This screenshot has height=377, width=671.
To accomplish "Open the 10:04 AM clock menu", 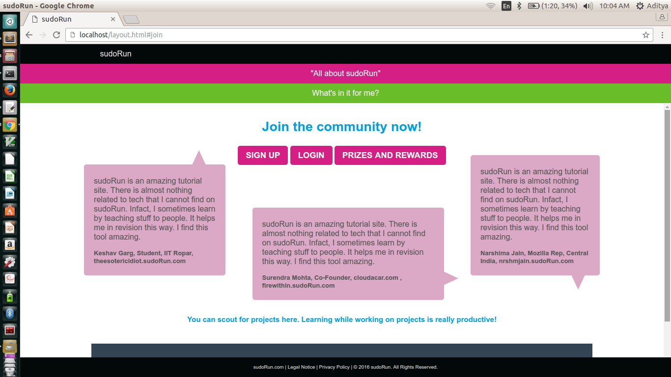I will (x=614, y=6).
